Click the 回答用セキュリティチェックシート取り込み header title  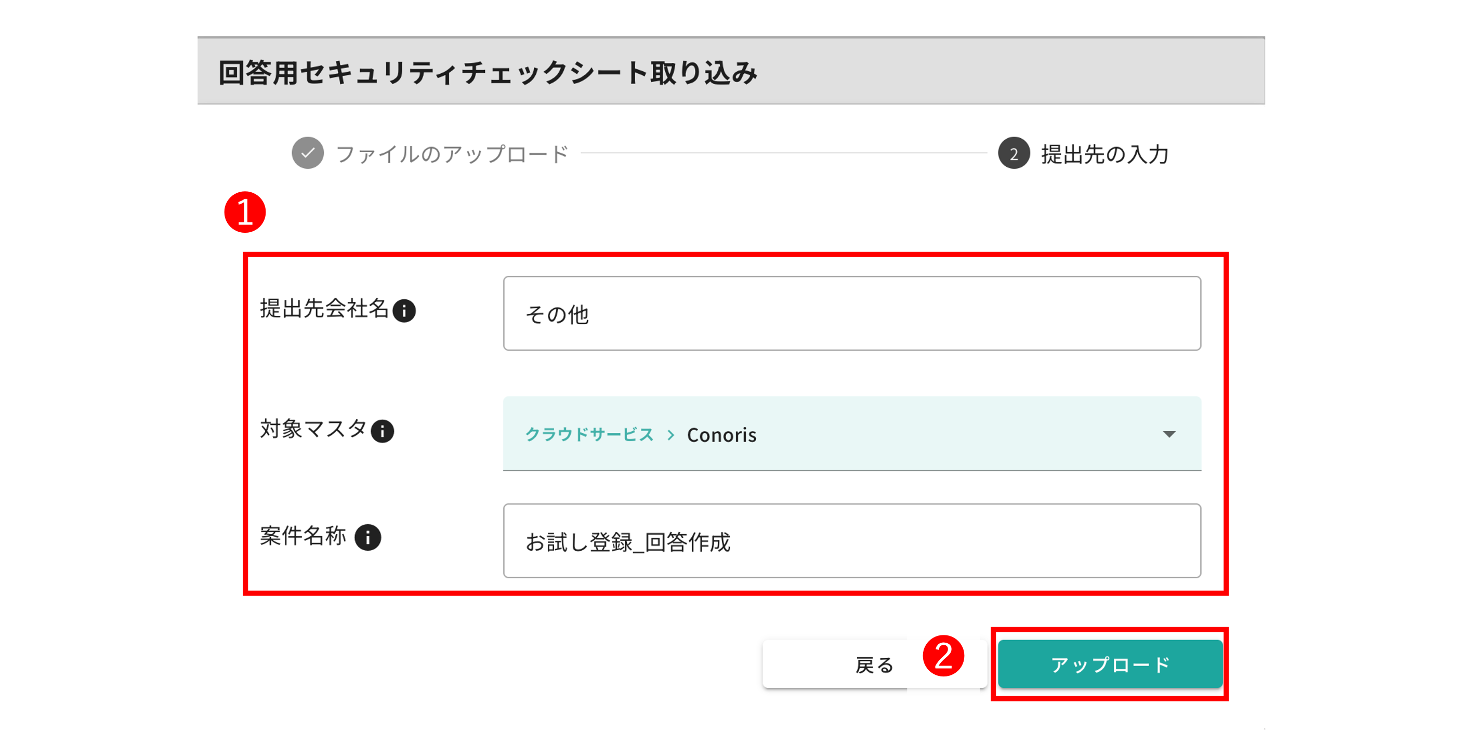[x=488, y=73]
